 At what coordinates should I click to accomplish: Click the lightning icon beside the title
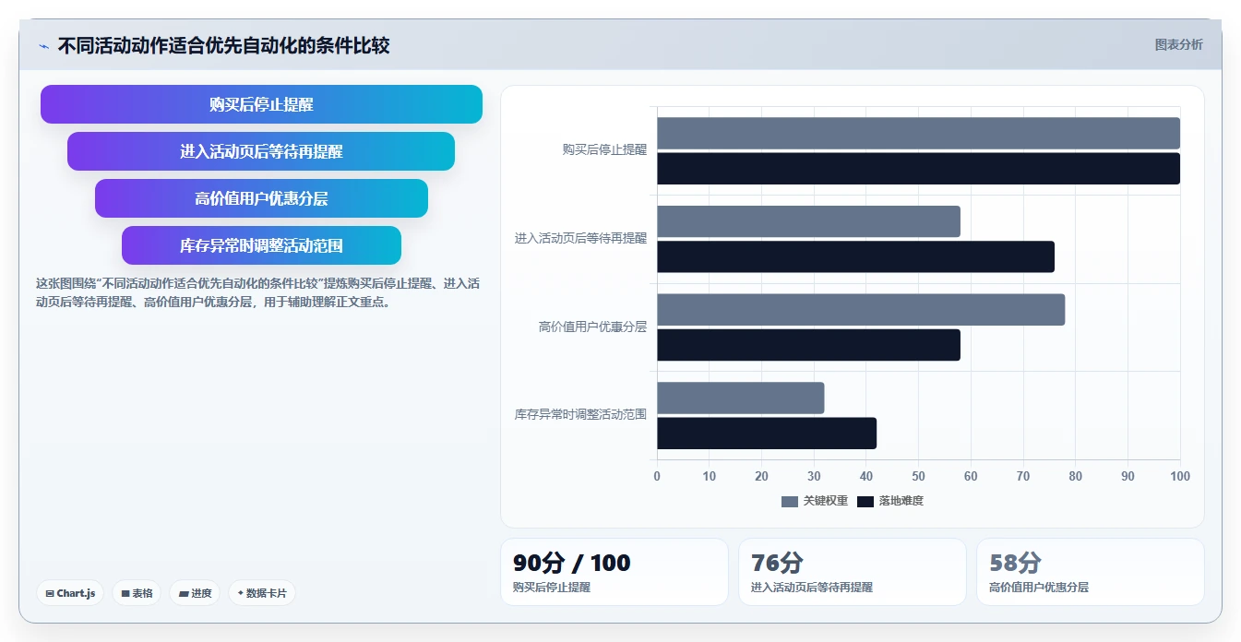43,46
